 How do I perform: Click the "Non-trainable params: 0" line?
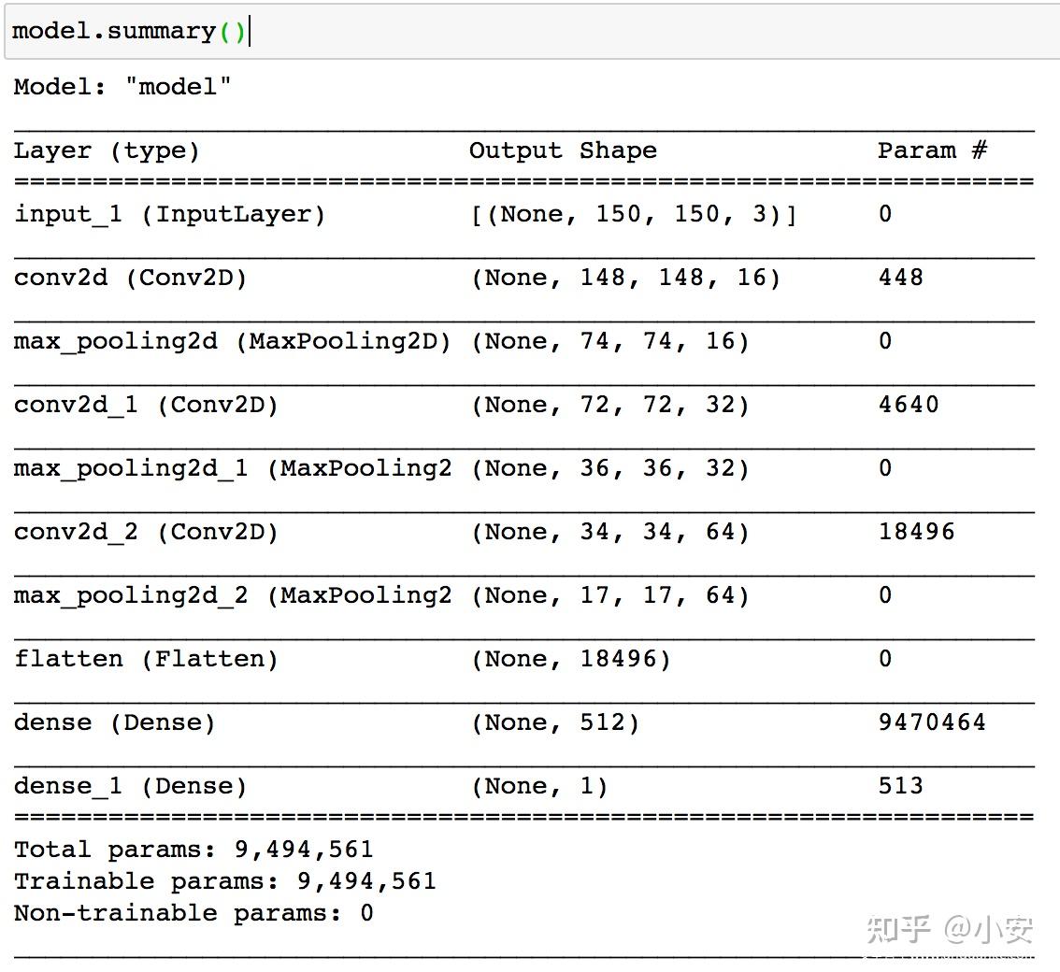(193, 914)
